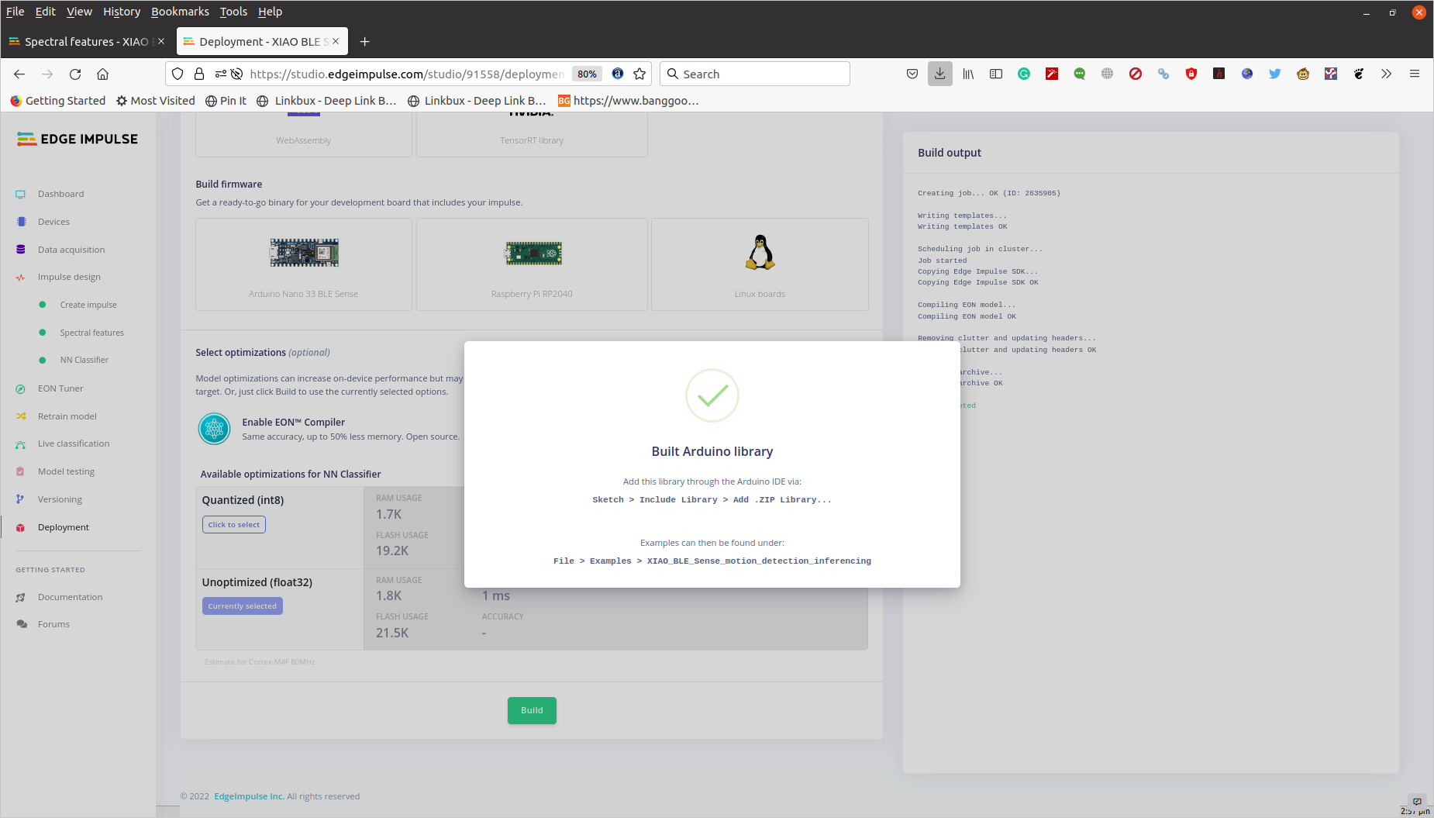Bookmark this page with the star
The image size is (1434, 818).
639,74
